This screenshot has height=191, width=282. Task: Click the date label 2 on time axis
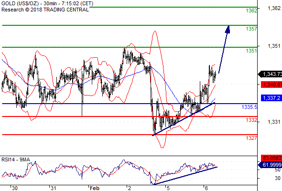tap(130, 188)
